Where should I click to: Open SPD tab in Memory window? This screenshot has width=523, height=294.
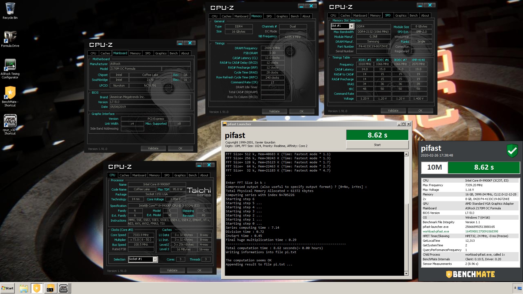(269, 16)
